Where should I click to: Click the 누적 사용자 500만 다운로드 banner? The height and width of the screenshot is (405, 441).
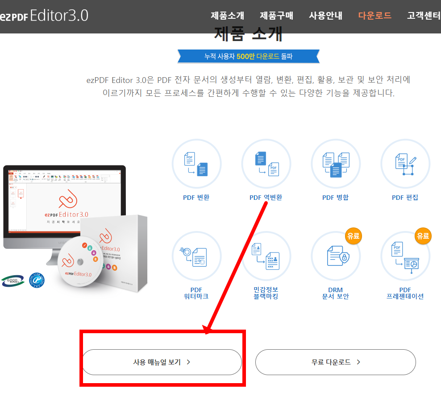[248, 56]
